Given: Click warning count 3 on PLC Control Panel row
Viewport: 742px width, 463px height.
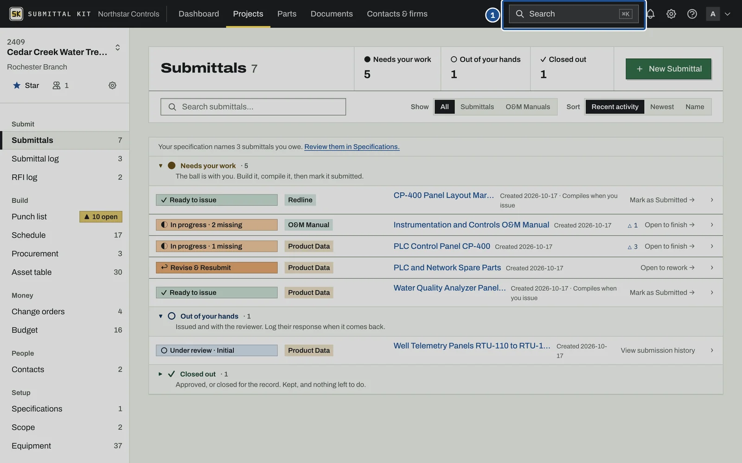Looking at the screenshot, I should tap(633, 246).
